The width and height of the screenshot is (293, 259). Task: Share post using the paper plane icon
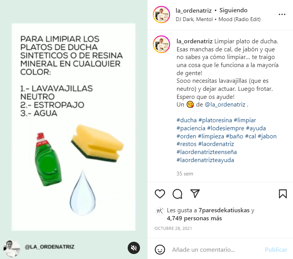195,193
